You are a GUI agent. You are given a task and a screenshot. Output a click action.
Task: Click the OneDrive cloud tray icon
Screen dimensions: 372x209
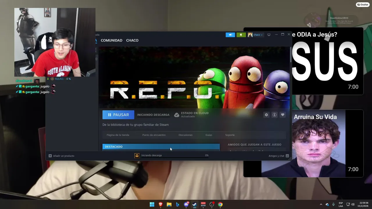pyautogui.click(x=327, y=204)
